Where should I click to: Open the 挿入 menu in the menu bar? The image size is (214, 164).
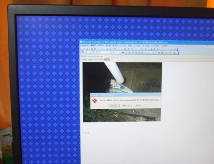coord(108,45)
